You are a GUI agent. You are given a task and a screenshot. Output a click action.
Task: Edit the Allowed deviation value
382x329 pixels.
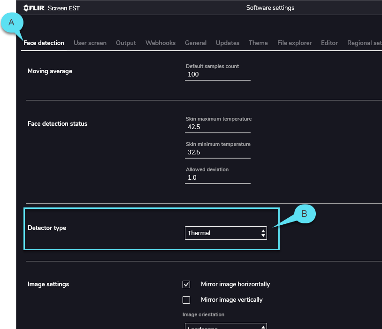point(217,178)
